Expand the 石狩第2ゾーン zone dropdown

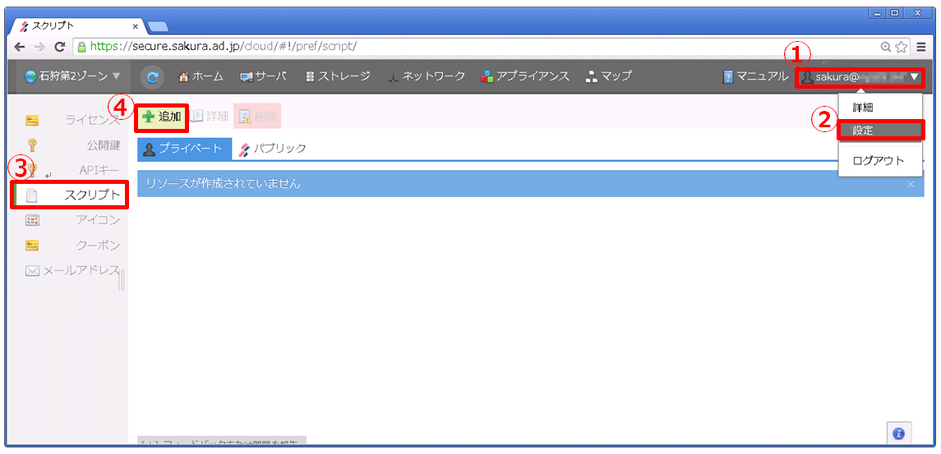coord(72,76)
